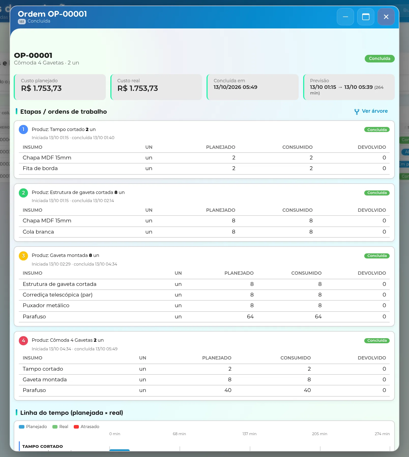Click the 137 min timeline axis label

249,434
